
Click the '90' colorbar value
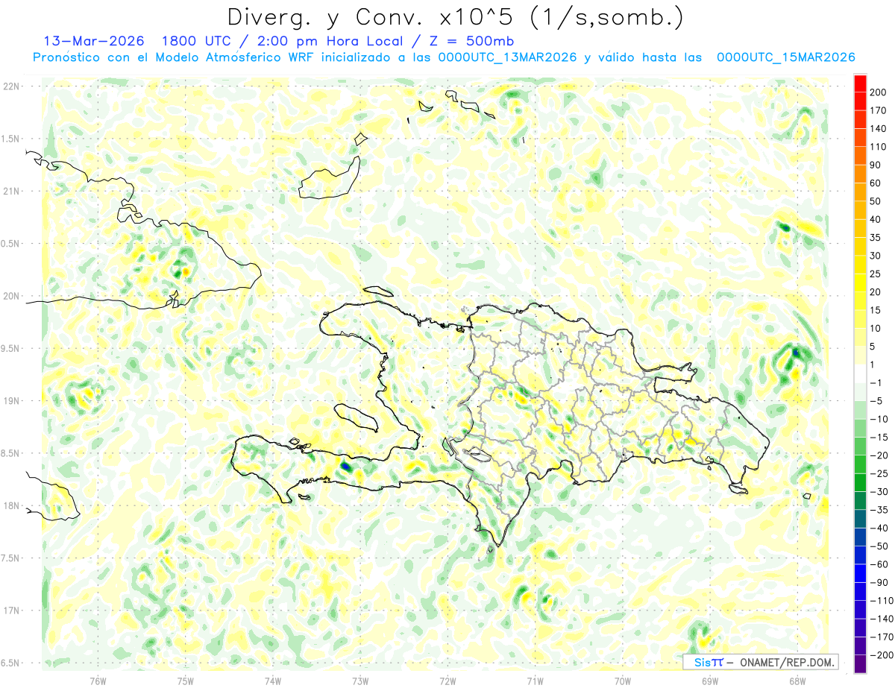pos(876,164)
